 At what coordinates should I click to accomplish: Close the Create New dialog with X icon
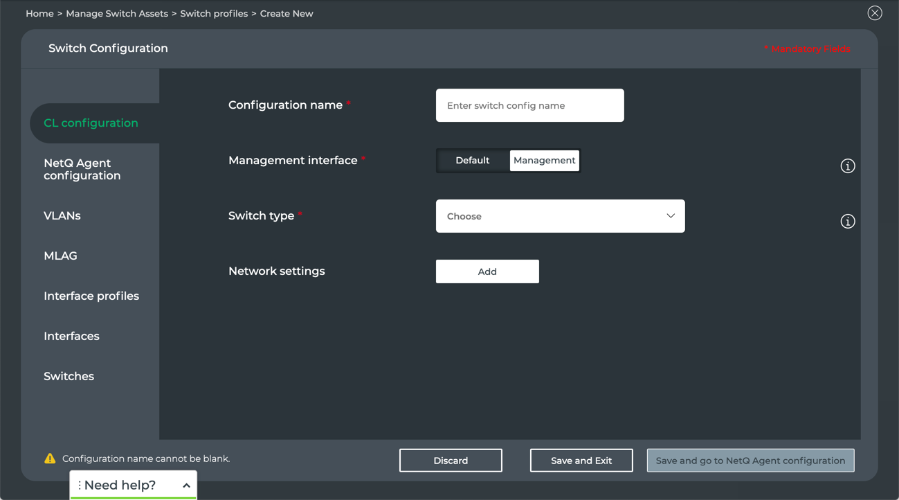874,13
